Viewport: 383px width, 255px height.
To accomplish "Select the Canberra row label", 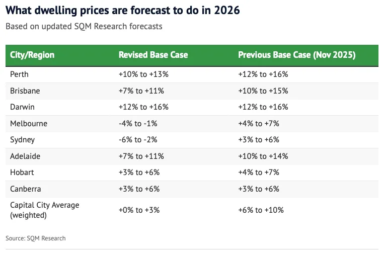I will (26, 189).
